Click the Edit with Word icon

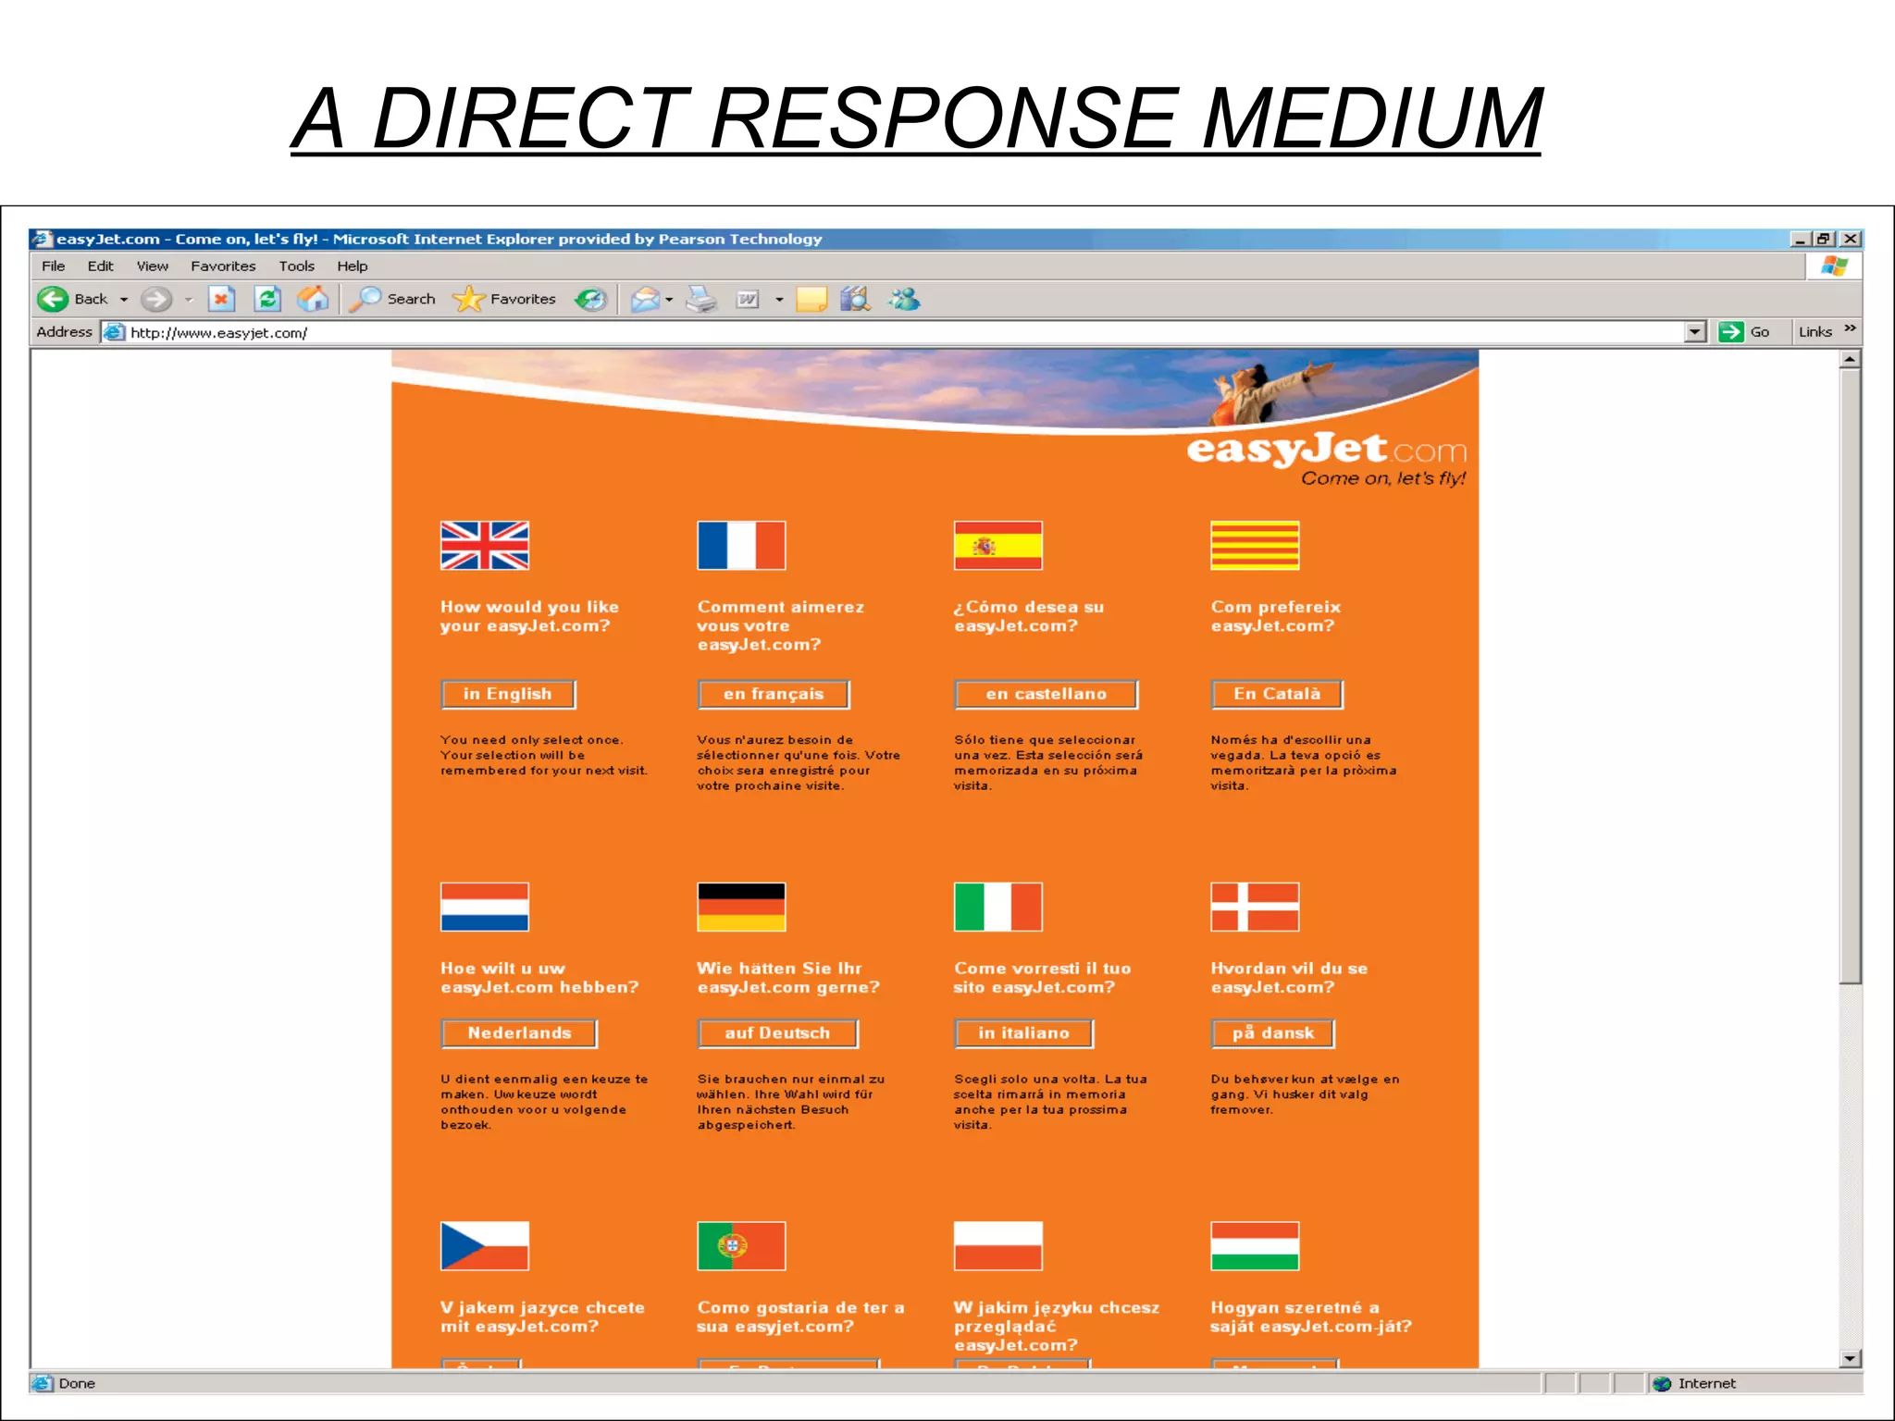(748, 299)
